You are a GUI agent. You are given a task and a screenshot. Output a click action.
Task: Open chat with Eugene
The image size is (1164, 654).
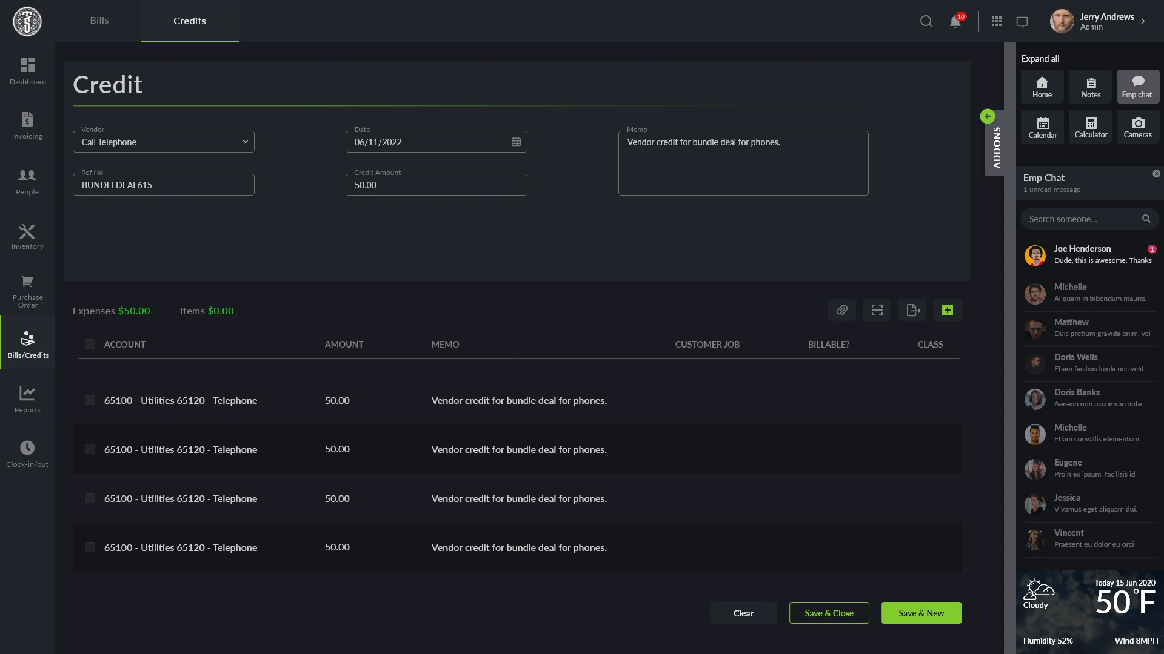pos(1091,468)
